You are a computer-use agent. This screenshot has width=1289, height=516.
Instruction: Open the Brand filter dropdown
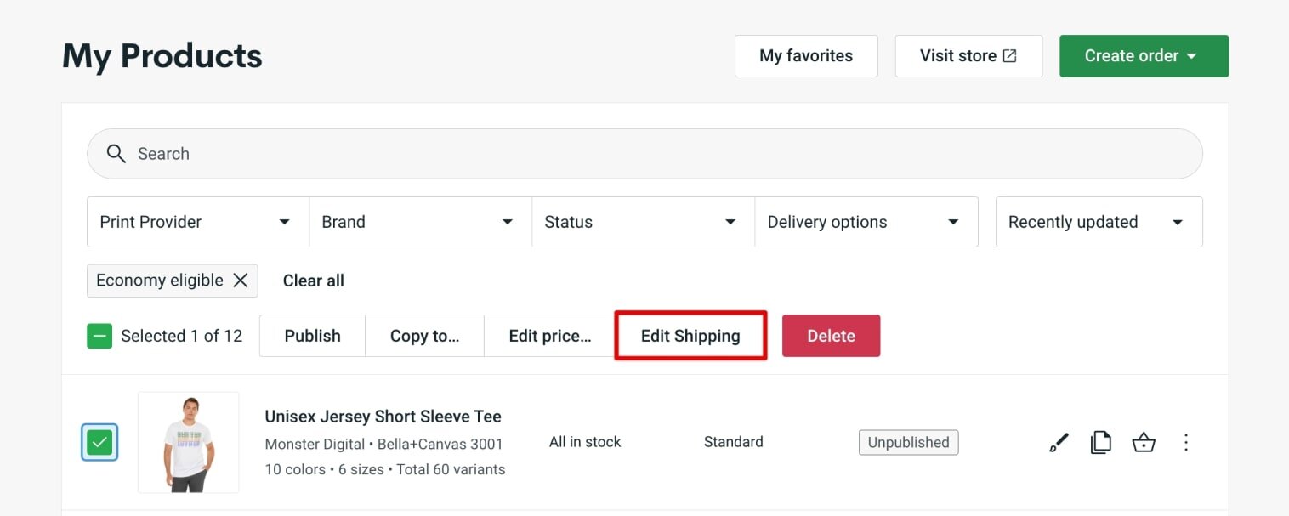[421, 222]
